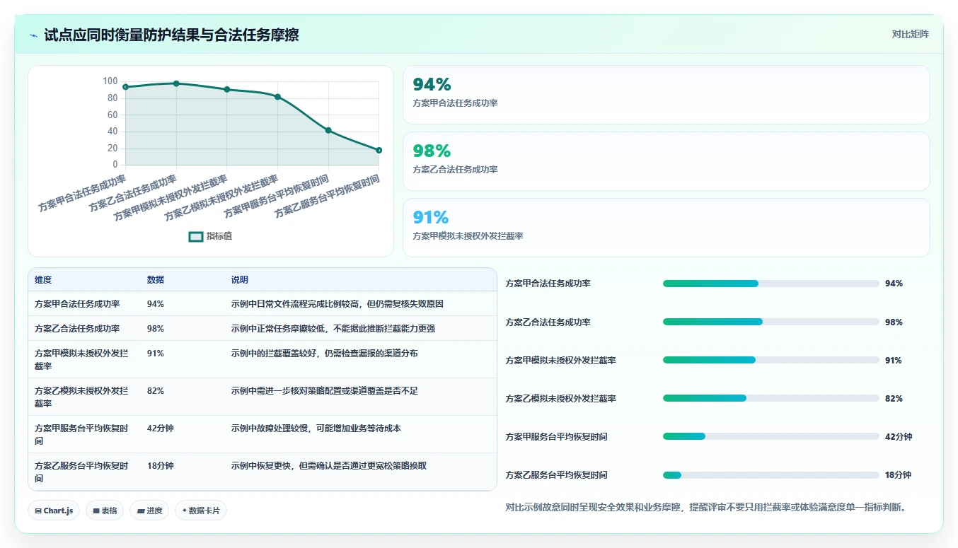Click the 方案乙服务台平均恢复时间 progress bar

[x=771, y=474]
